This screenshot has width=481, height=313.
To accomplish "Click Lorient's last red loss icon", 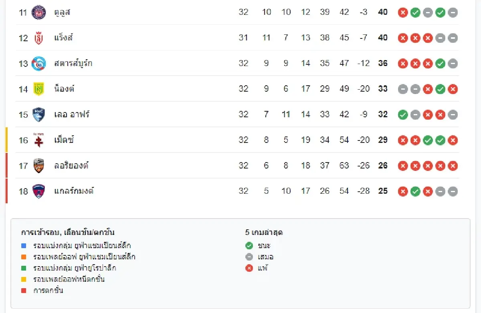I will click(453, 166).
